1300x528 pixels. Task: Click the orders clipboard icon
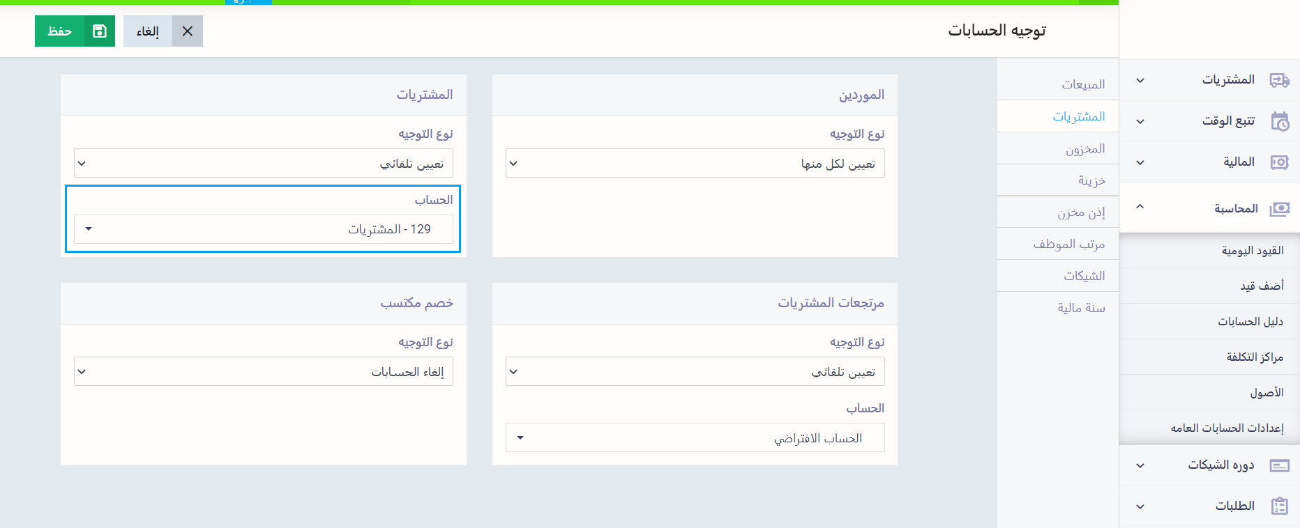point(1279,506)
